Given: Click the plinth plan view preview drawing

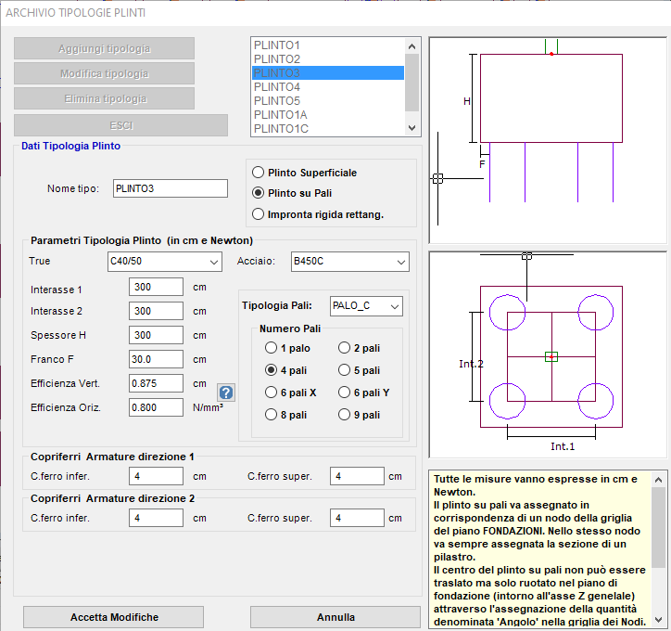Looking at the screenshot, I should point(548,354).
